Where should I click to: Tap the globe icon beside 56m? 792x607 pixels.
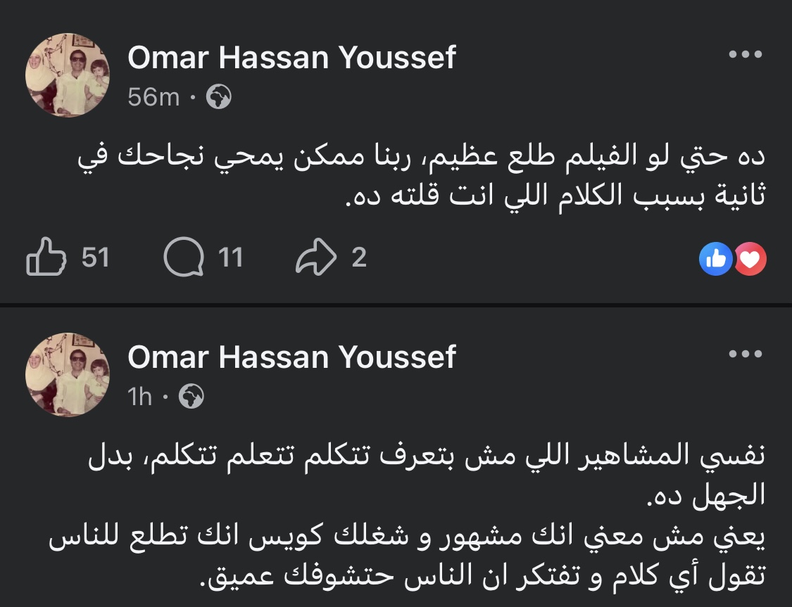(x=218, y=97)
